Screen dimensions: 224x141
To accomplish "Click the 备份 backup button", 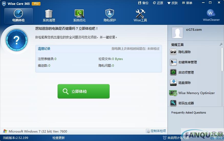I will [x=143, y=3].
